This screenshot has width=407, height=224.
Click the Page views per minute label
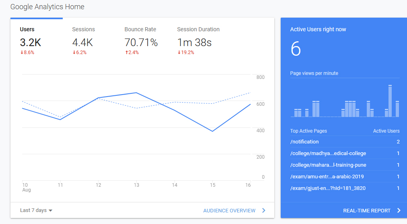314,73
